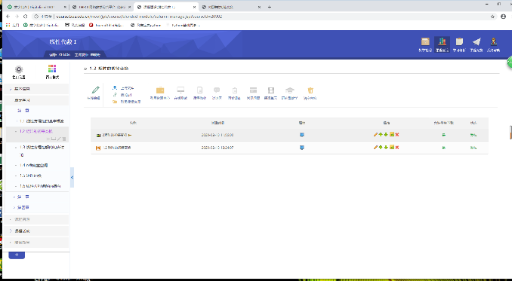
Task: Select section 1.1 in the sidebar tree
Action: [x=42, y=121]
